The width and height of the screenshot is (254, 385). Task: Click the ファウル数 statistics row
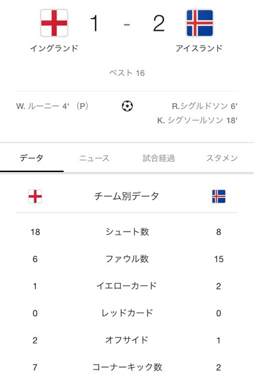[x=127, y=259]
